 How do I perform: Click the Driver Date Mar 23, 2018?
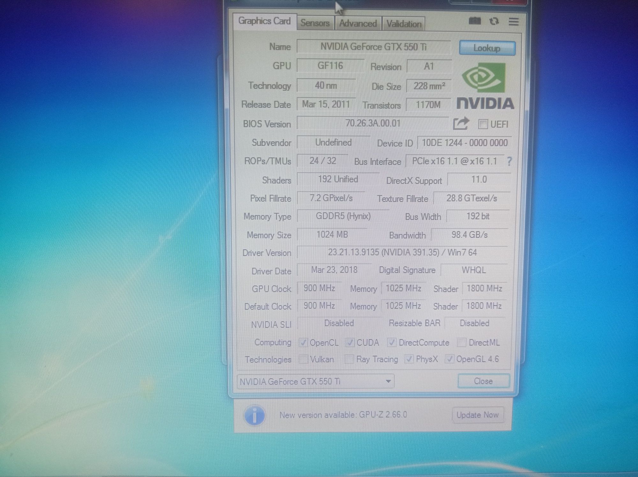point(334,270)
